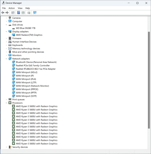Maximize the Device Manager window
Screen dimensions: 151x154
click(x=137, y=3)
